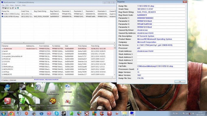Click the CS6 taskbar icon
The image size is (207, 116).
[49, 113]
